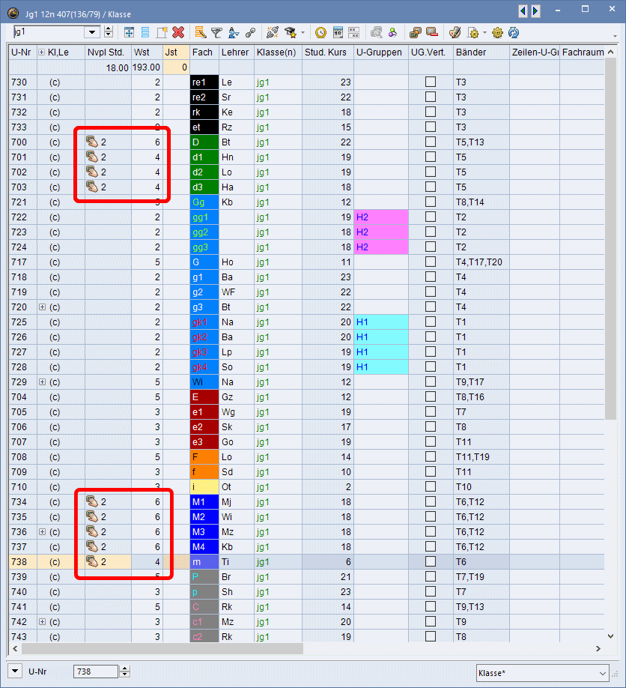Expand row 720 plus sign
The height and width of the screenshot is (688, 626).
(x=42, y=307)
